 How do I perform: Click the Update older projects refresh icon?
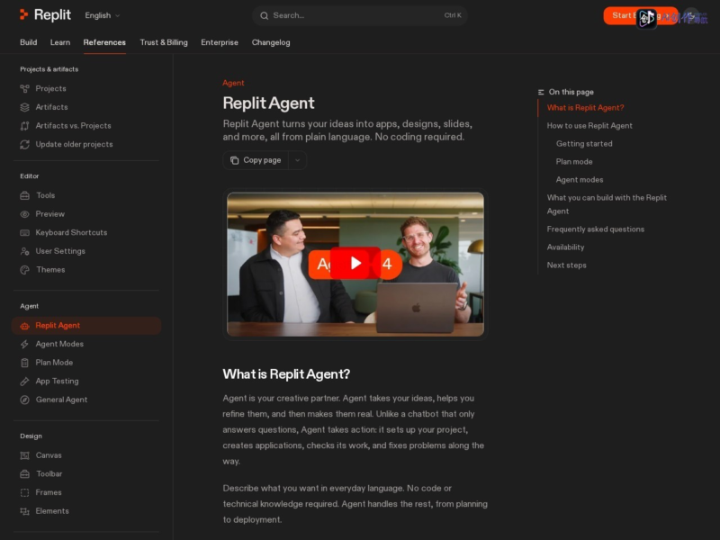tap(25, 144)
